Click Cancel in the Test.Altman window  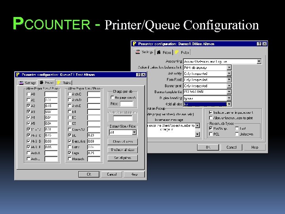(112, 174)
